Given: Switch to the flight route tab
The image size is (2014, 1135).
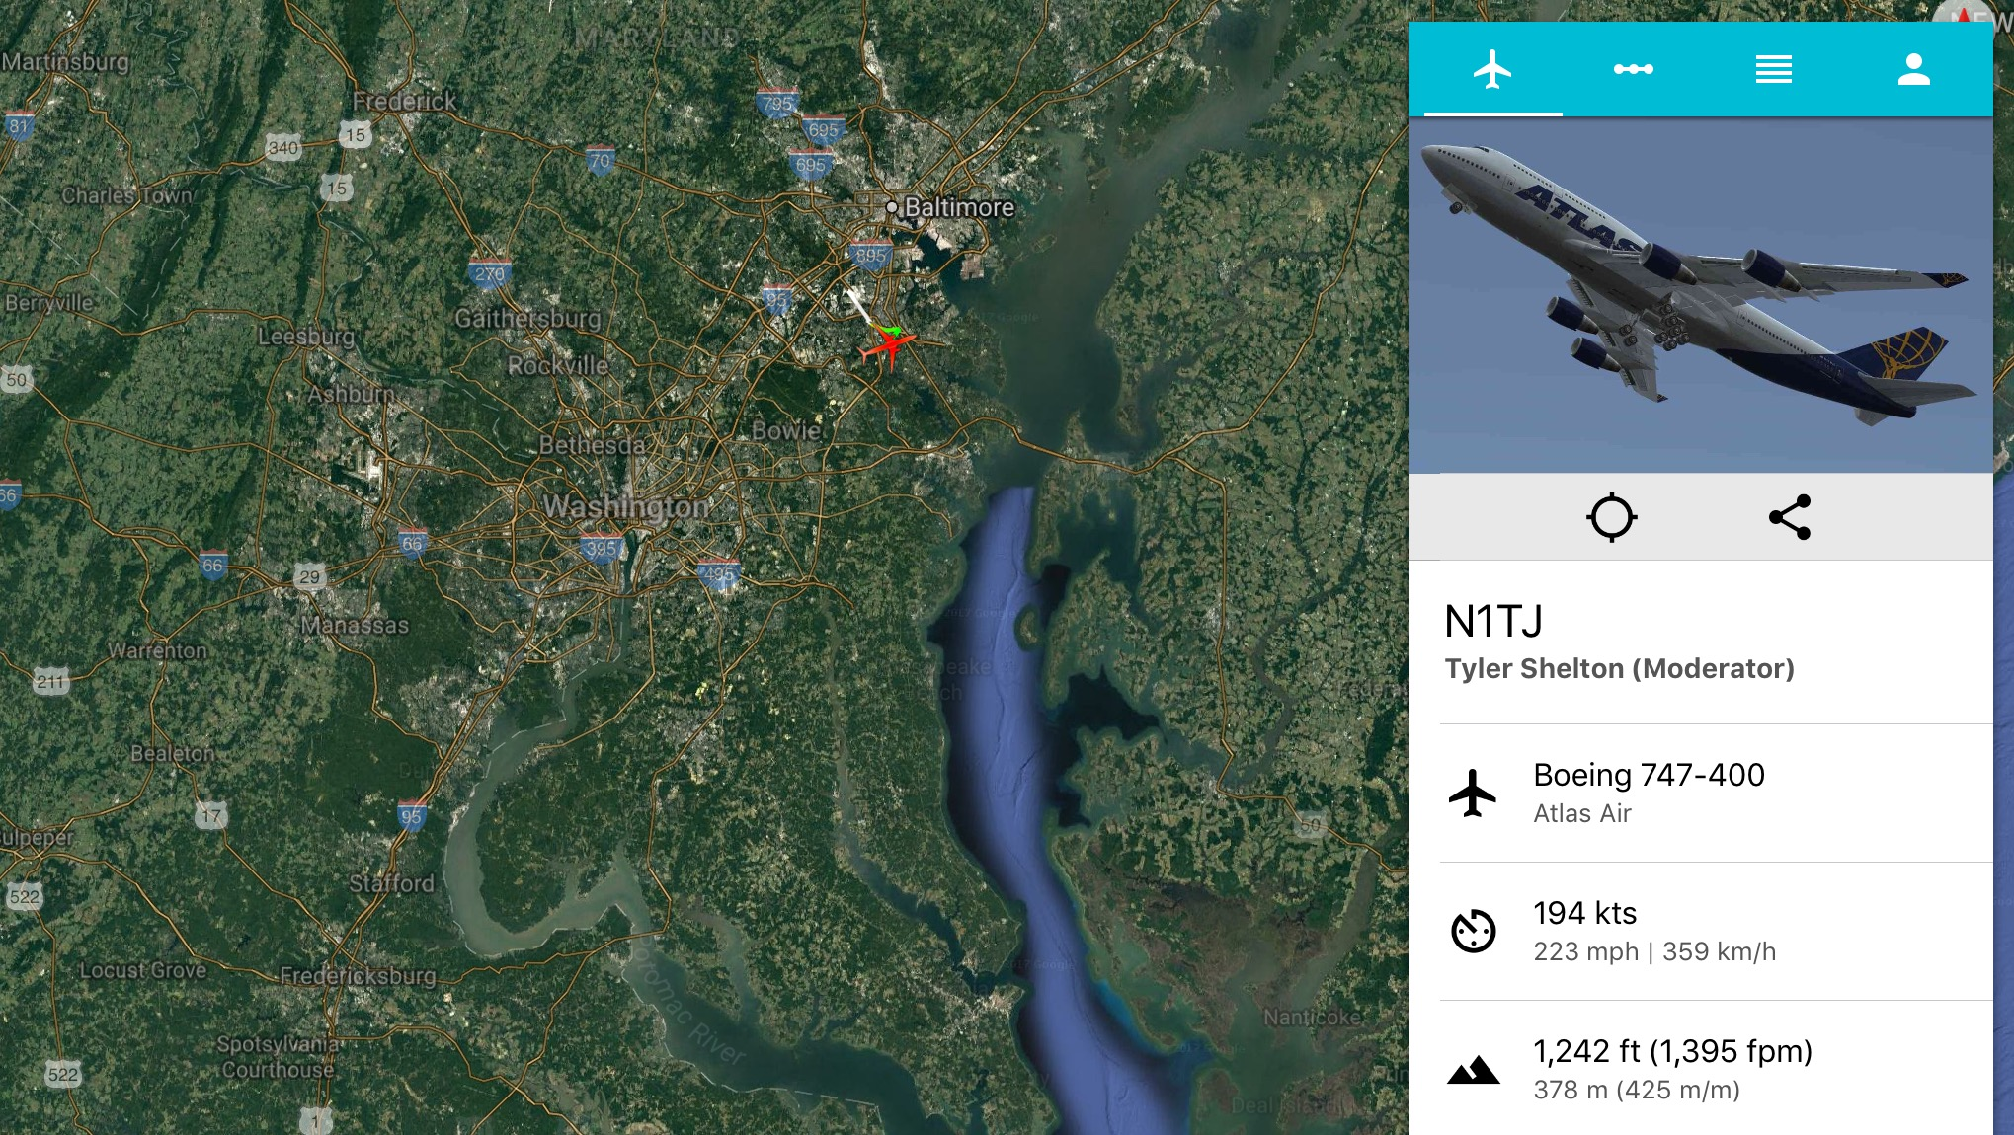Looking at the screenshot, I should coord(1633,69).
